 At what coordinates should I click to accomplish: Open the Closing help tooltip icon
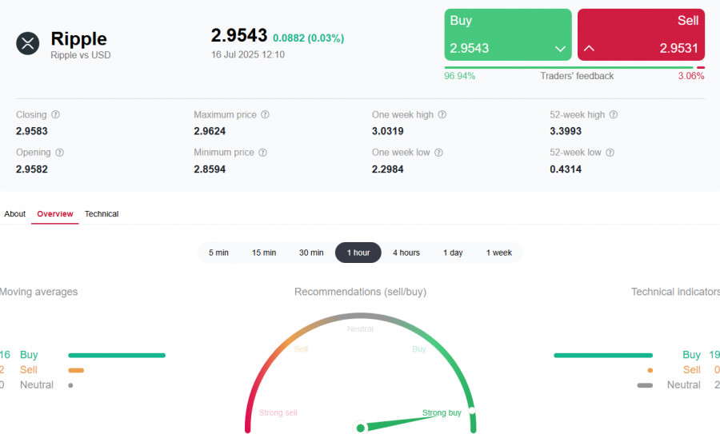55,114
